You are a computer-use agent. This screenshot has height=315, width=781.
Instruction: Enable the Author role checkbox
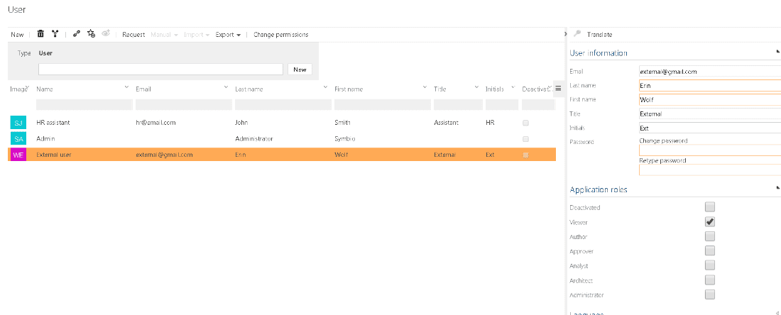[x=710, y=236]
